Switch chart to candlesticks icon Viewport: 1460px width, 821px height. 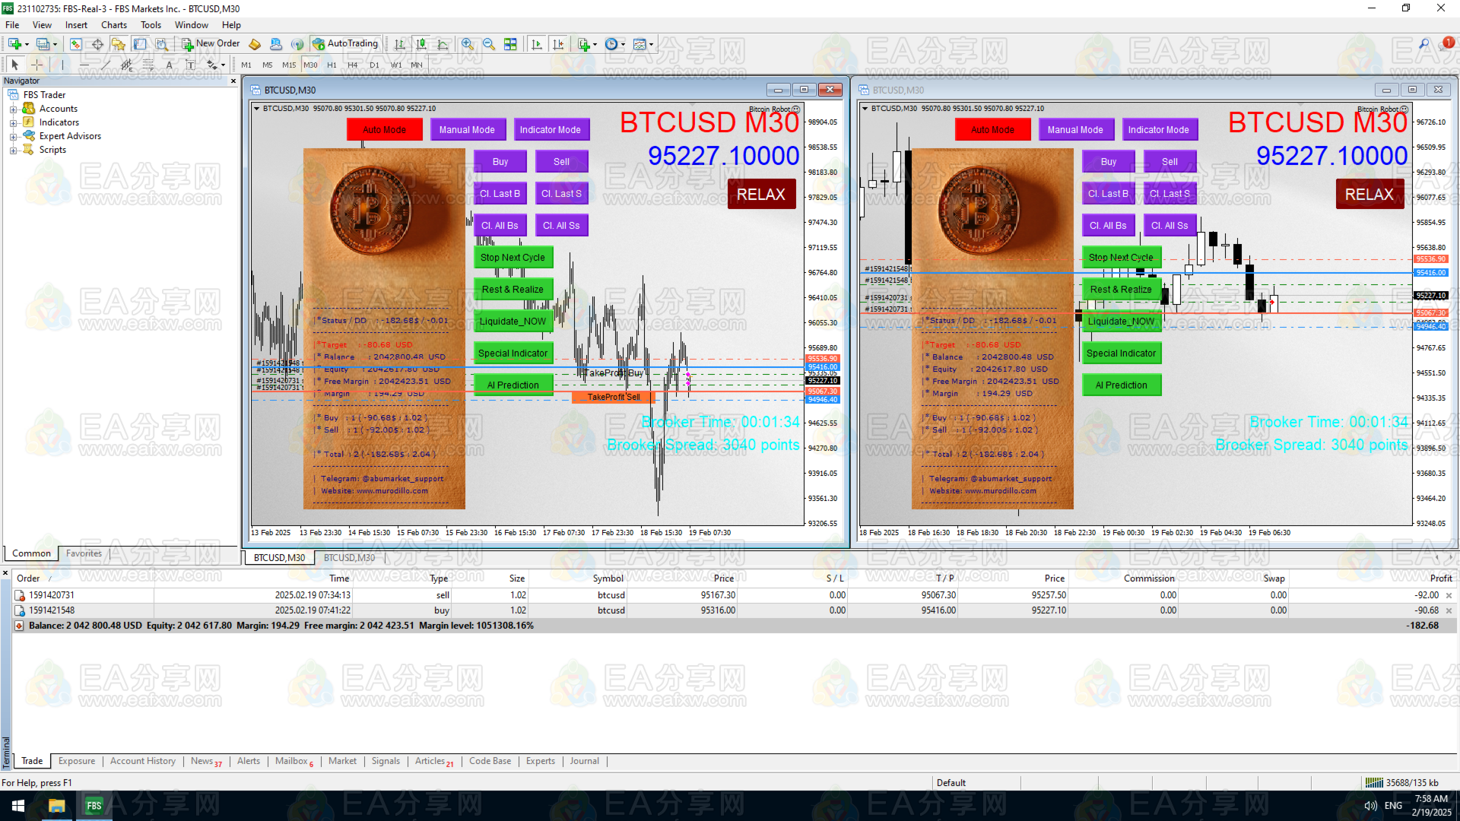(421, 44)
